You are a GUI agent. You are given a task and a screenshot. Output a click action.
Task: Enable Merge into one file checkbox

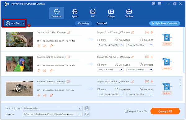point(126,111)
